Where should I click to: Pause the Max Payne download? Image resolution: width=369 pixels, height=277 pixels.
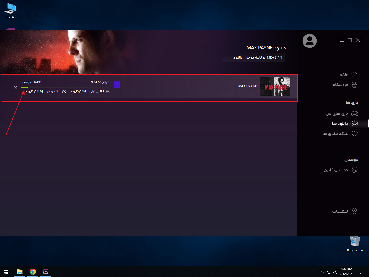(x=117, y=85)
